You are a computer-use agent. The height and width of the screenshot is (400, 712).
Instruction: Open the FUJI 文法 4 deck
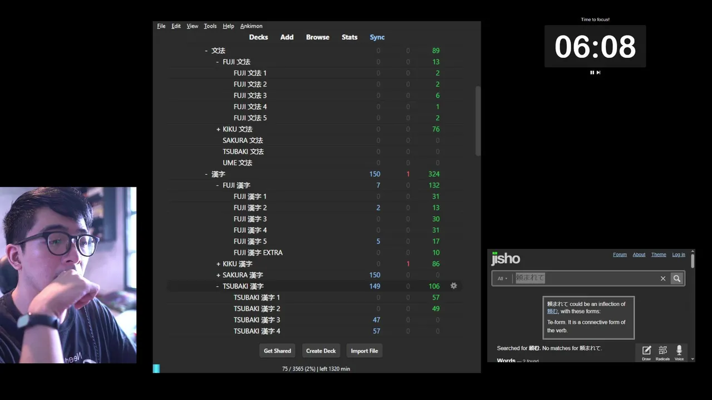(x=250, y=107)
